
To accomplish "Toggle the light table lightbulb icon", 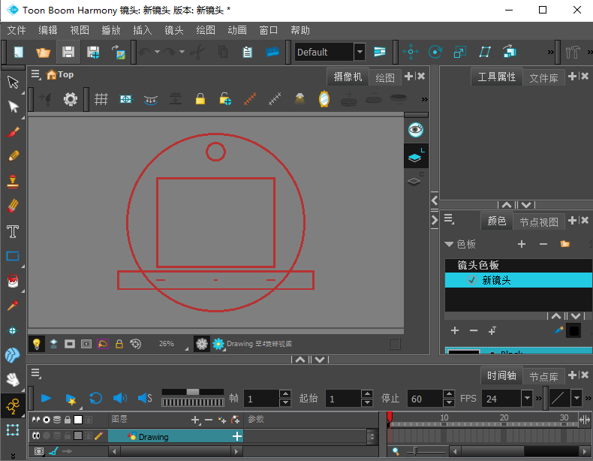I will tap(37, 344).
